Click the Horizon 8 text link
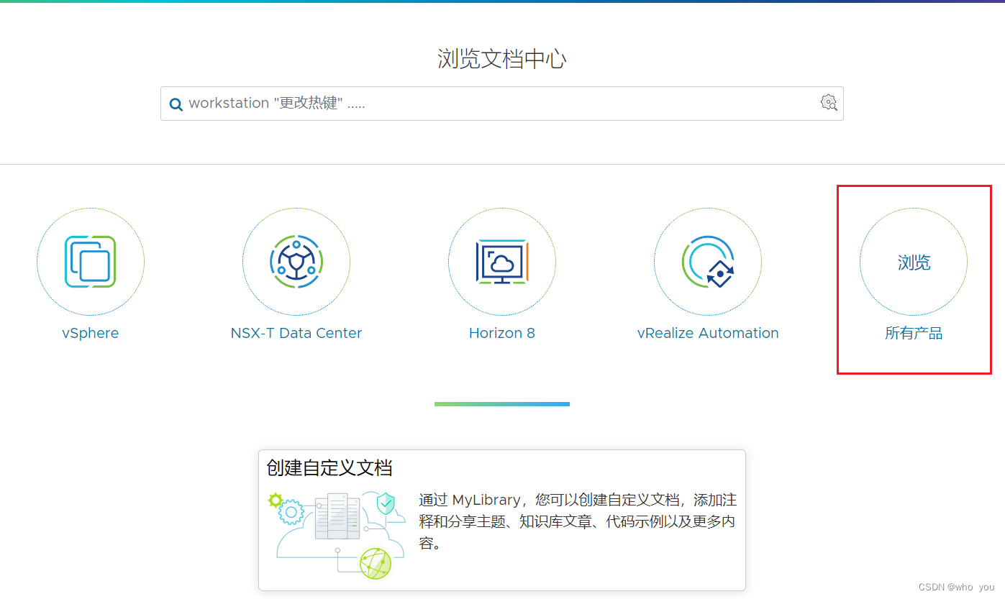1005x599 pixels. tap(502, 333)
